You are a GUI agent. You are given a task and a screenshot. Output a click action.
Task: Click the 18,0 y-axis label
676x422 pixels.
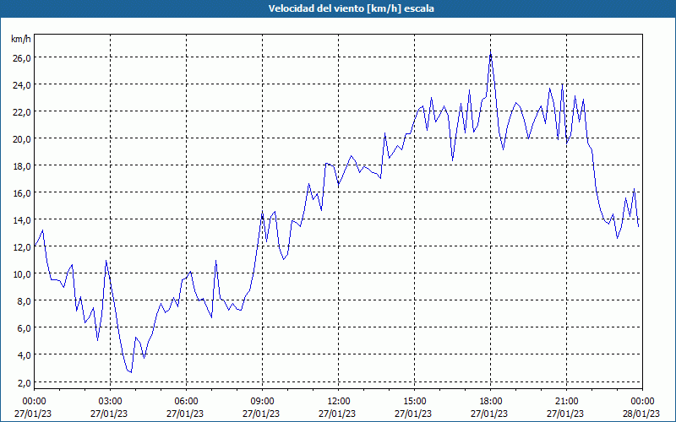point(22,166)
